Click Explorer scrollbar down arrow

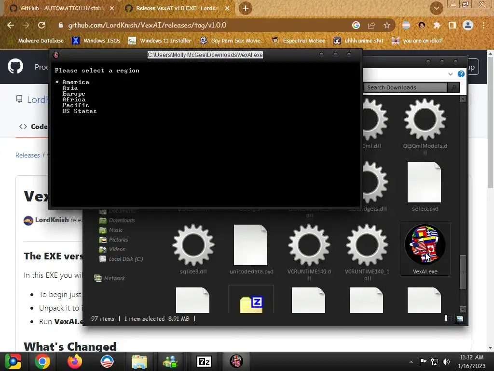tap(463, 309)
